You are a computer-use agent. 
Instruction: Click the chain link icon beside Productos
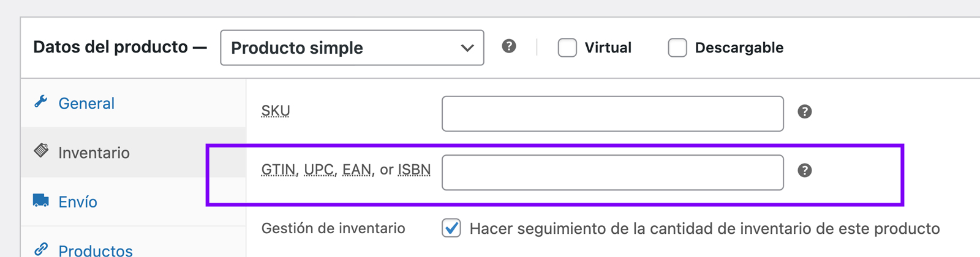(x=41, y=249)
